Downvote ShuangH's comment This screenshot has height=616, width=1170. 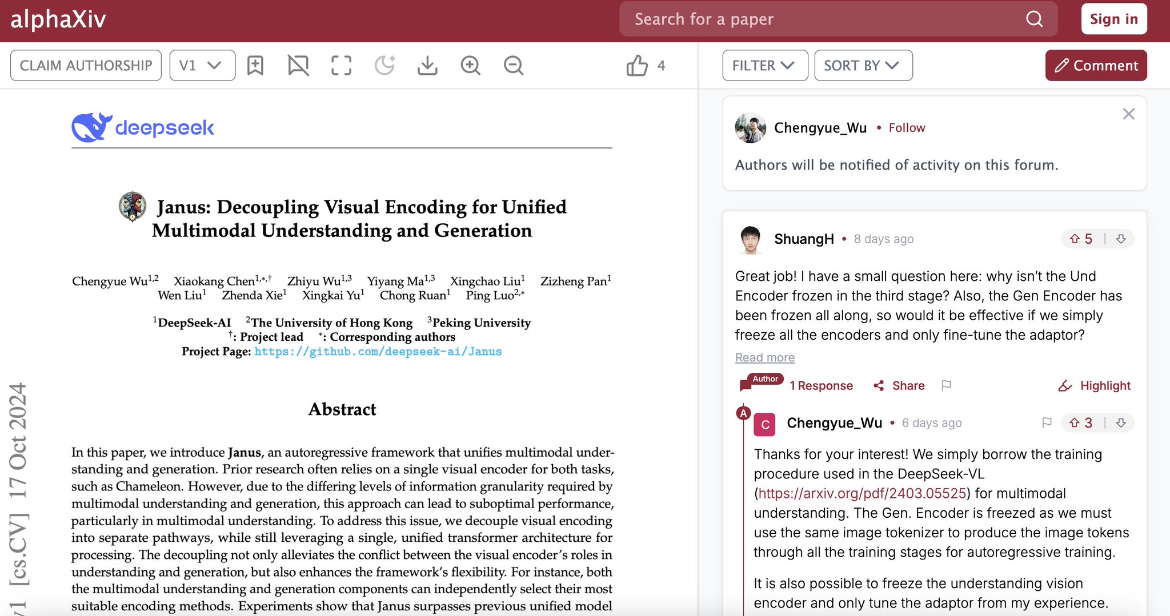pos(1121,239)
